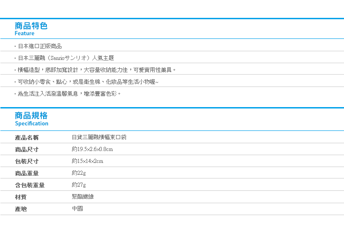Click the package size 約15×14×2cm
This screenshot has width=344, height=227.
click(87, 161)
